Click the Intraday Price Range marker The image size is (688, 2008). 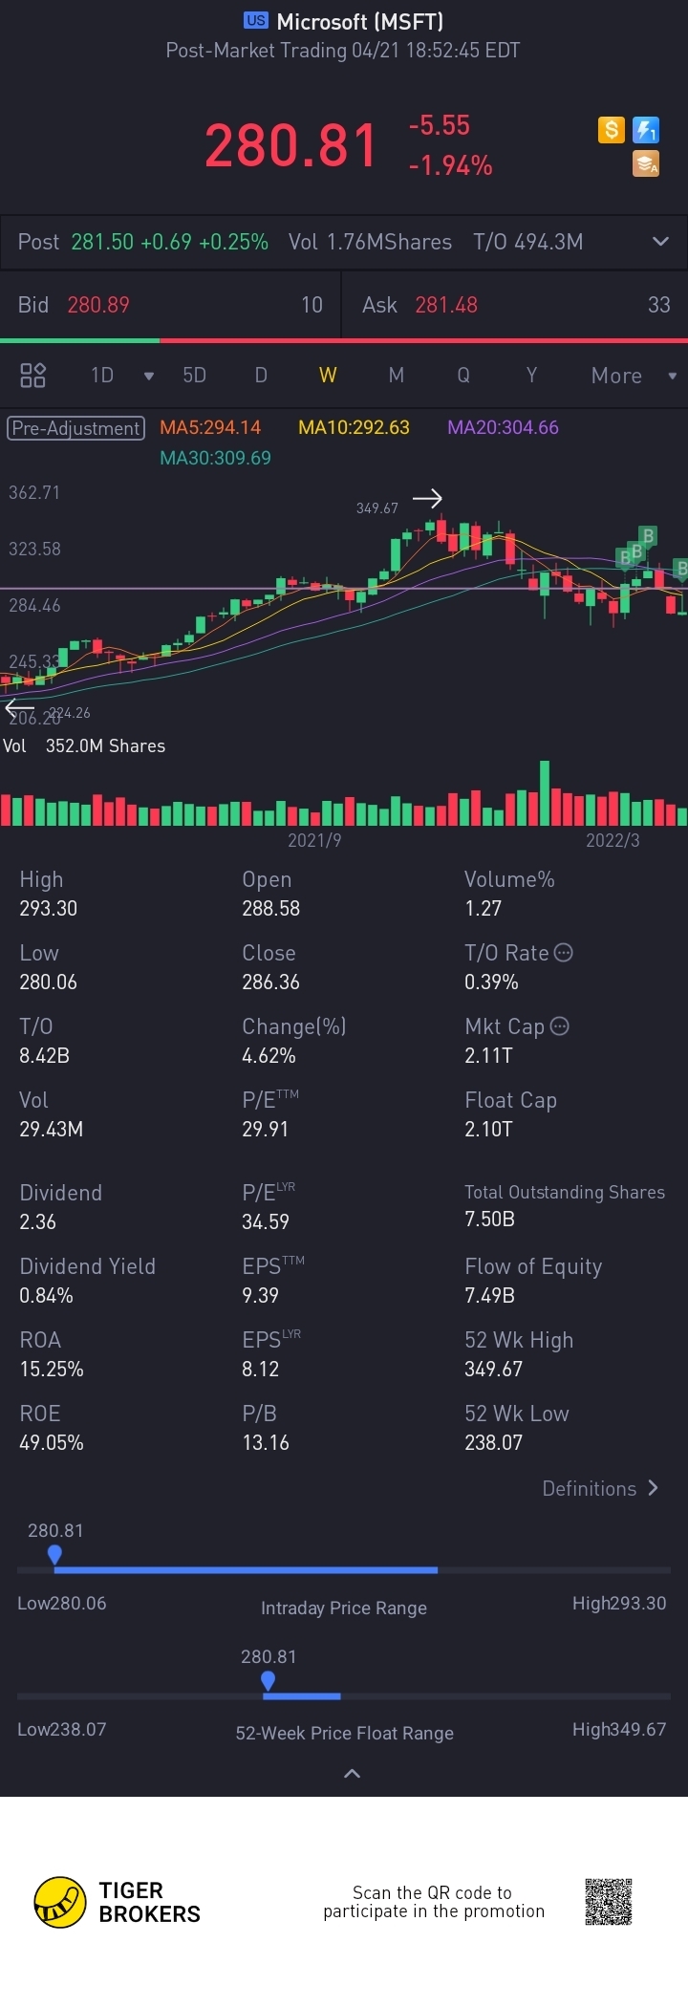tap(54, 1555)
